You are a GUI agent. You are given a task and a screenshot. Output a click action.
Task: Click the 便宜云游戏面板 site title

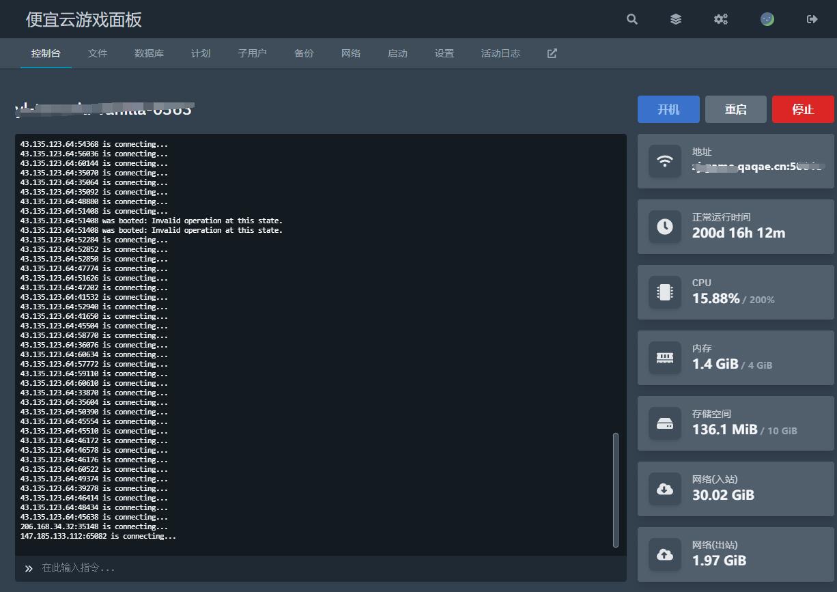pos(84,19)
